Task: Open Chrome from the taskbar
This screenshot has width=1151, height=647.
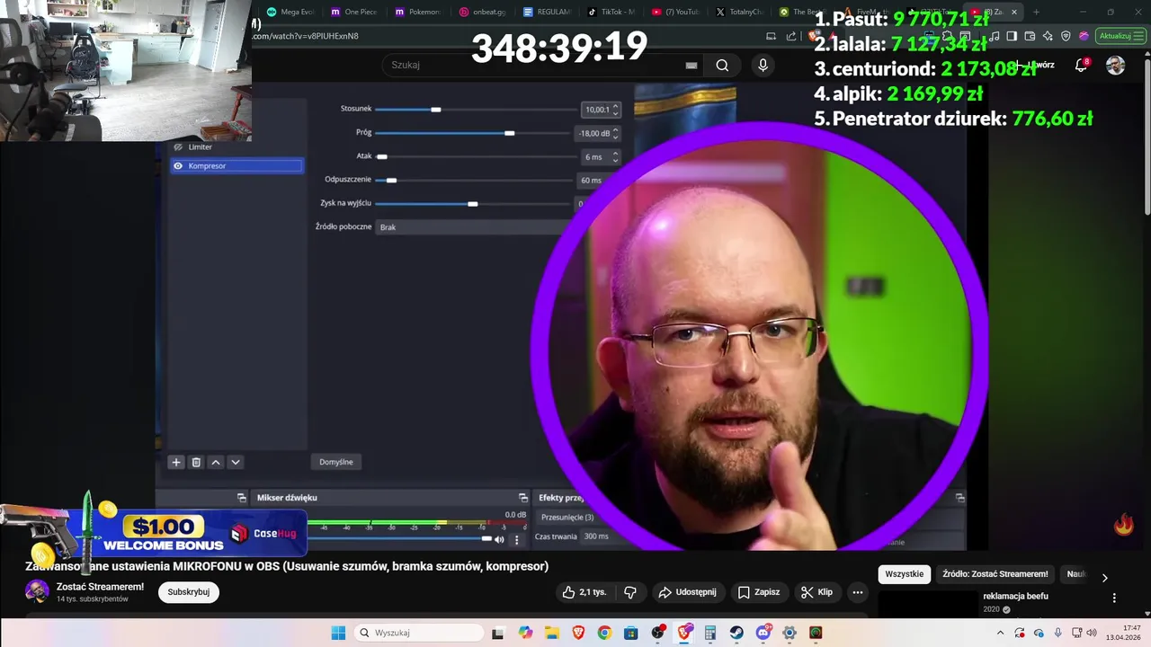Action: click(604, 633)
